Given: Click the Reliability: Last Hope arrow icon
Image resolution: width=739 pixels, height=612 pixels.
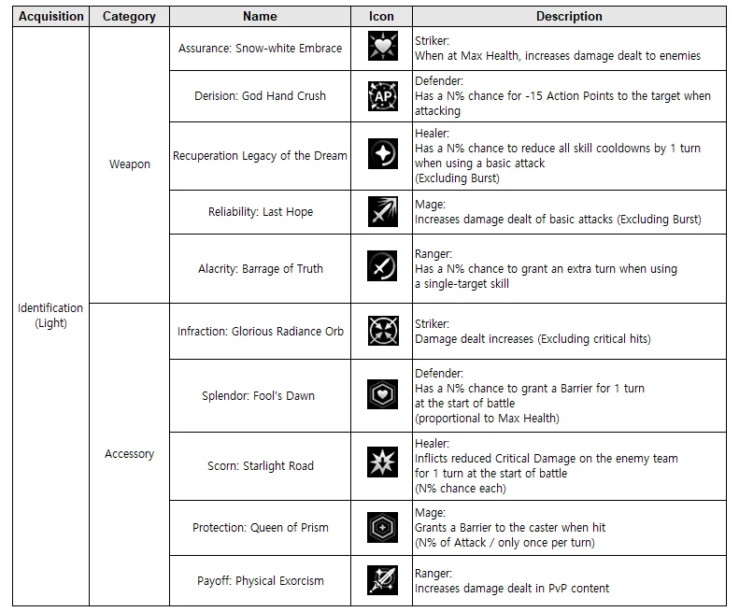Looking at the screenshot, I should [x=382, y=212].
